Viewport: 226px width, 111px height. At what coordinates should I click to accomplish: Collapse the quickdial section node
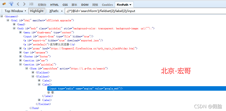point(20,64)
